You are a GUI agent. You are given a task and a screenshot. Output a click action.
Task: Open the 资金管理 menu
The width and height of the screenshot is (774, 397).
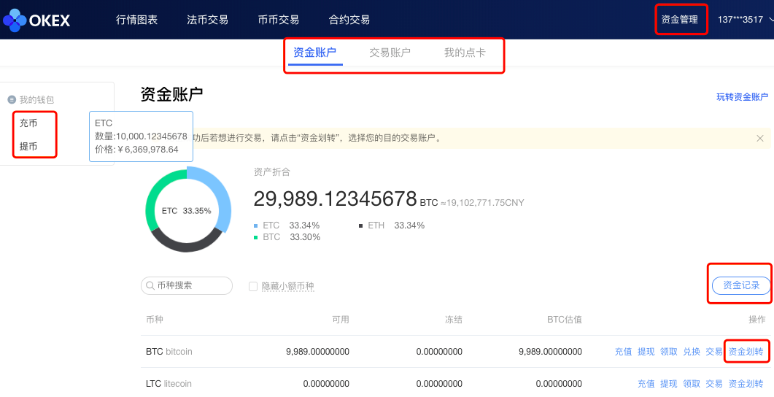[679, 20]
